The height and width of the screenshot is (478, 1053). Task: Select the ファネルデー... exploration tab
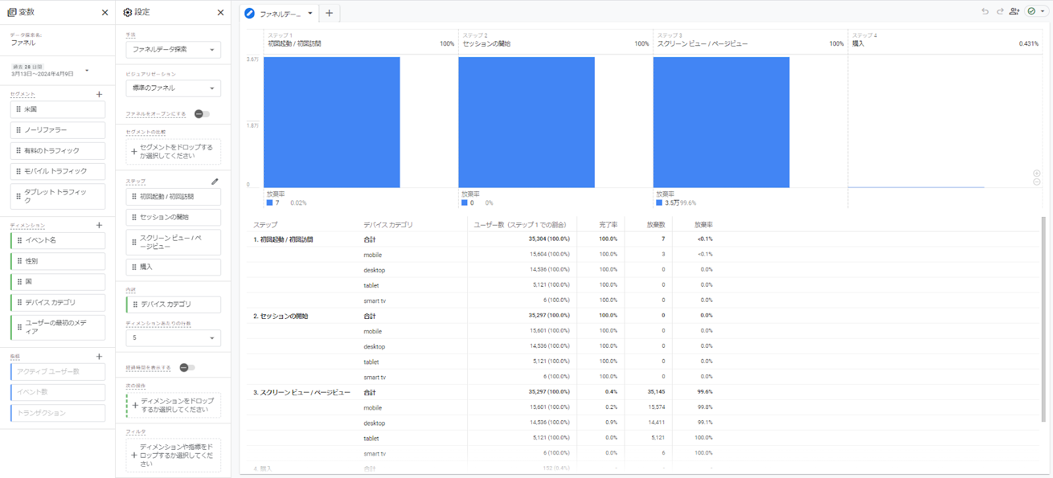point(279,13)
